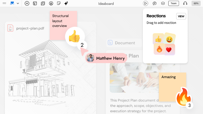Click the large fire reaction on Amazing note

pyautogui.click(x=183, y=97)
